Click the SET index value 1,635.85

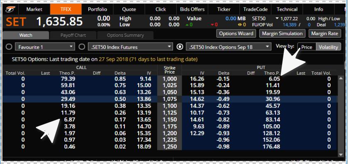click(59, 21)
